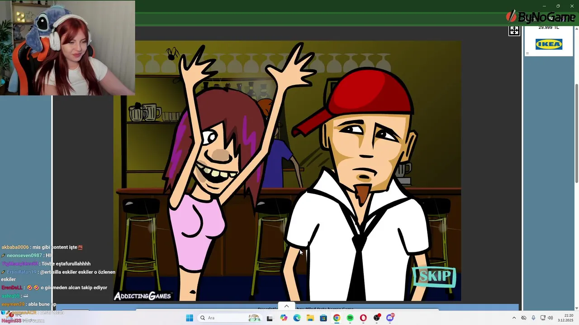Screen dimensions: 579x325
Task: Open the Windows Start menu
Action: [x=190, y=318]
